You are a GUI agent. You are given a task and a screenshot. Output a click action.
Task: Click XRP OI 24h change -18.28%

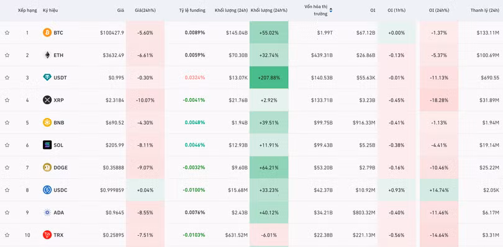pos(439,100)
